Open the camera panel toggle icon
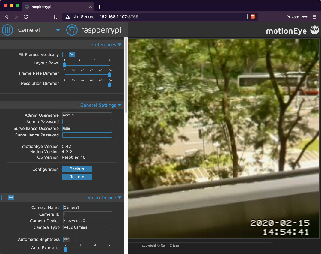321x254 pixels. tap(7, 30)
